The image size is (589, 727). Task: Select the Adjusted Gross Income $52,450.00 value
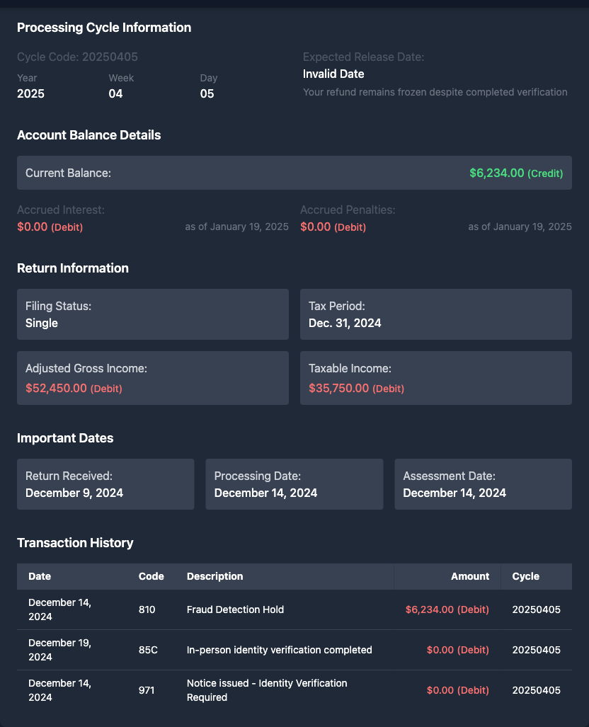coord(57,388)
